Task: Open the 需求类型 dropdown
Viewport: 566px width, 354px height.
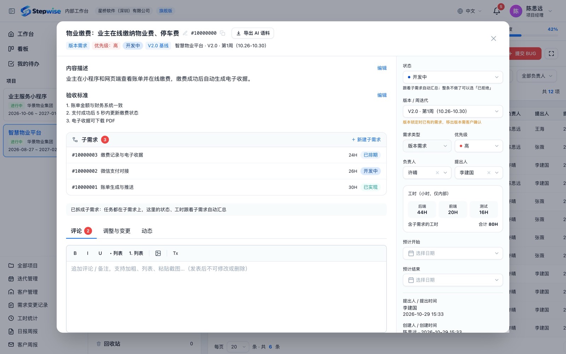Action: [x=427, y=146]
